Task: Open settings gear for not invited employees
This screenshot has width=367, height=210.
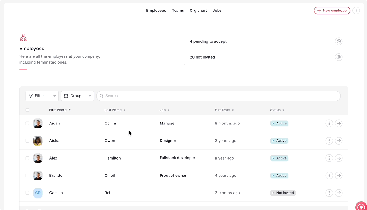Action: (x=339, y=57)
